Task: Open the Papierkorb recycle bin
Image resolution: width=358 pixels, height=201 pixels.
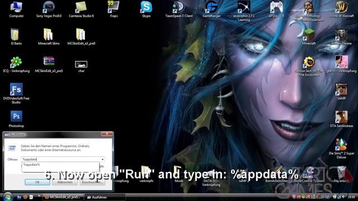Action: tap(342, 175)
